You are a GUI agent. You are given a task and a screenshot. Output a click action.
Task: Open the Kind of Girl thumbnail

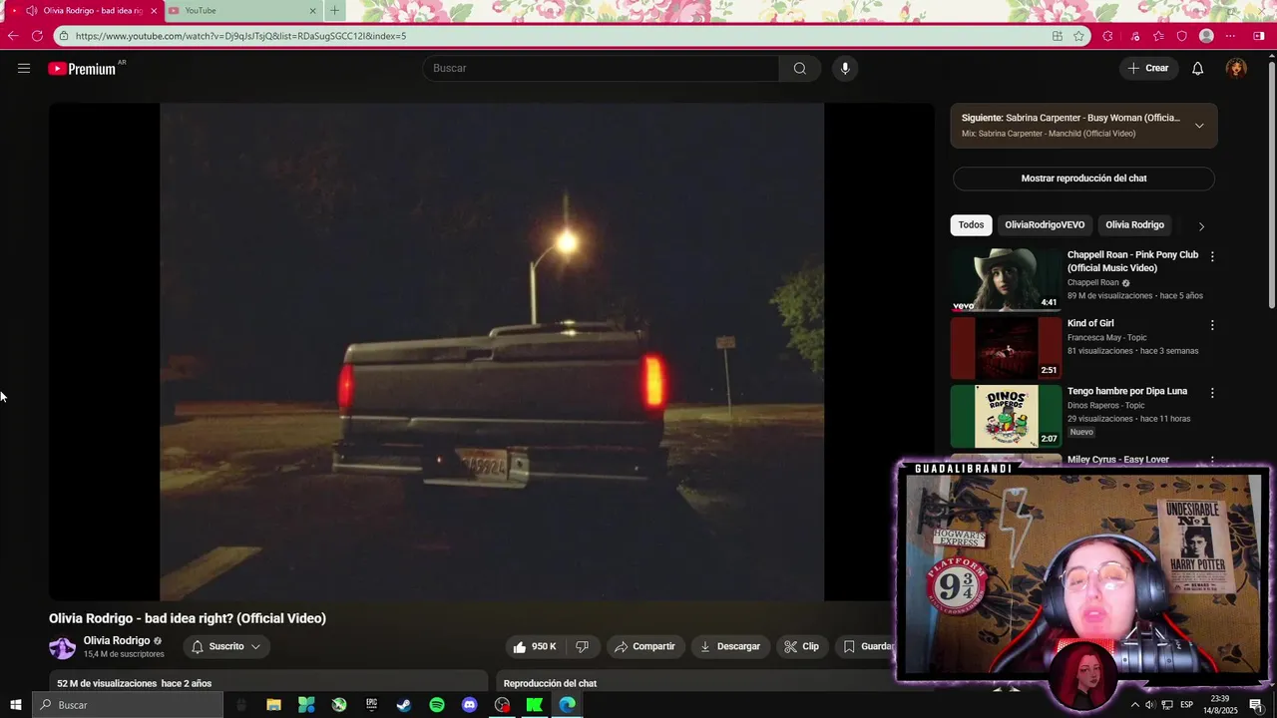[x=1006, y=348]
